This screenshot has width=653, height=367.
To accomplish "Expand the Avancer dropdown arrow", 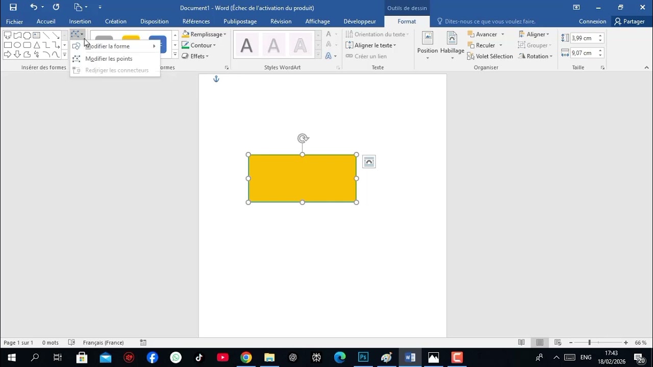I will tap(503, 34).
